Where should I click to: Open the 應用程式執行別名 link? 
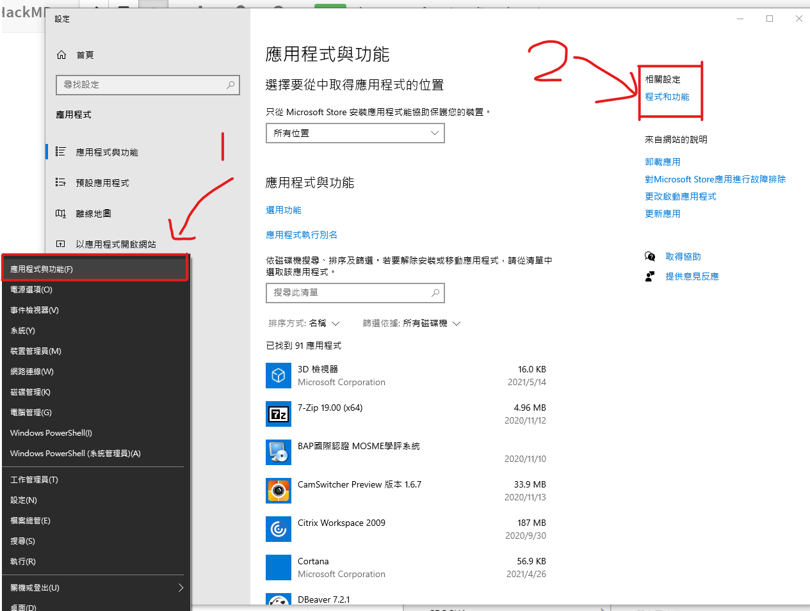(x=302, y=235)
